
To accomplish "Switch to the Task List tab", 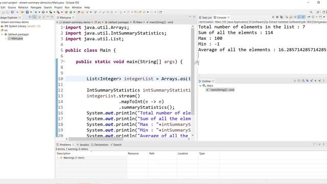I will (205, 17).
